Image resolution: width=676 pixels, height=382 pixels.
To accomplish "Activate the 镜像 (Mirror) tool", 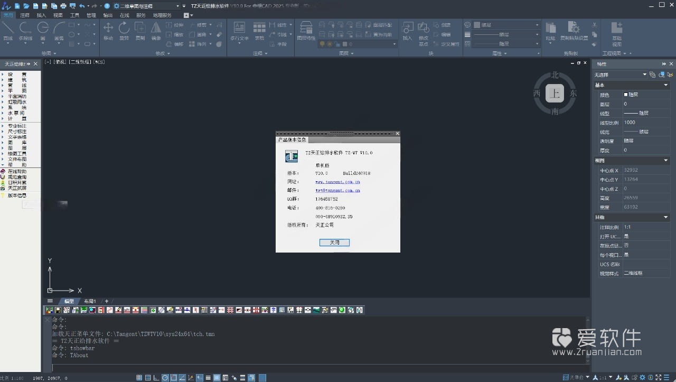I will 156,31.
